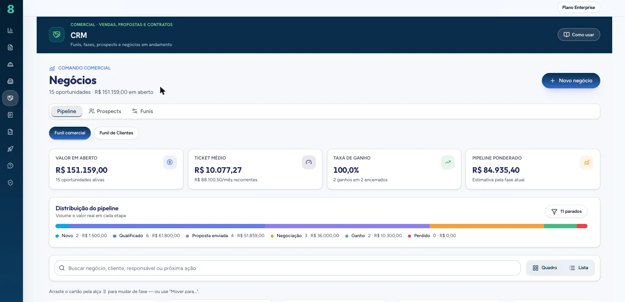Click the trend arrow icon in Taxa de Ganho card
Image resolution: width=625 pixels, height=302 pixels.
click(448, 162)
